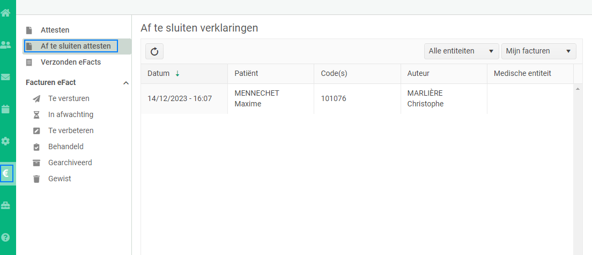Refresh the declarations list

(x=154, y=52)
